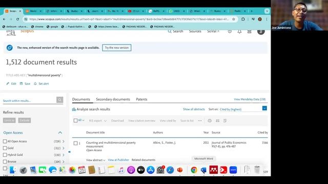Open article Counting and multidimensional poverty measurement
328x184 pixels.
[111, 144]
